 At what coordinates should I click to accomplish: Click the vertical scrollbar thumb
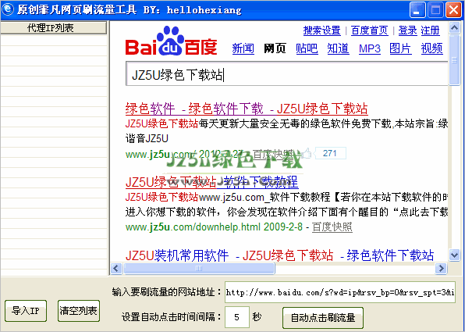(x=454, y=59)
